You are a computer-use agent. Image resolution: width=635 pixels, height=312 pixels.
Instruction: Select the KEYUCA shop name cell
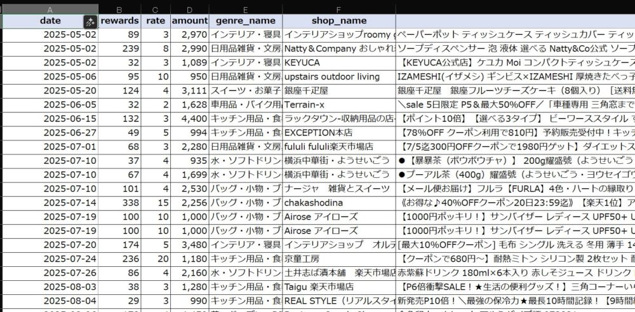tap(338, 63)
